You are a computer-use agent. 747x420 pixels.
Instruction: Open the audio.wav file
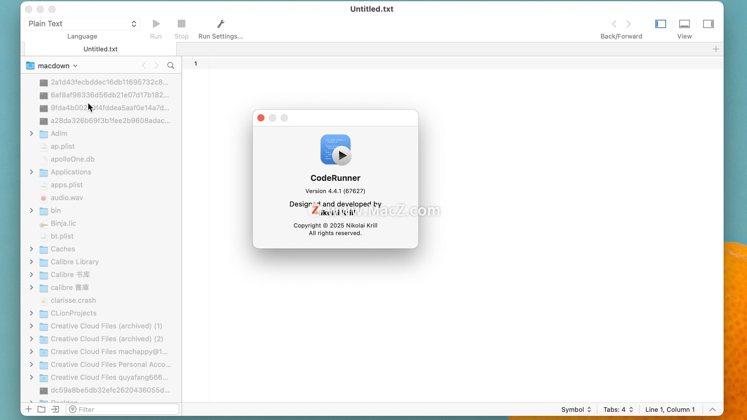click(x=67, y=198)
